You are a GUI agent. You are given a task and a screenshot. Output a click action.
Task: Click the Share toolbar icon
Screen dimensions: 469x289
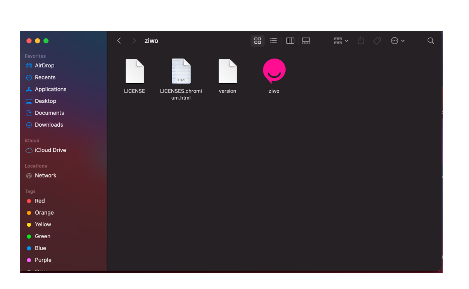361,41
